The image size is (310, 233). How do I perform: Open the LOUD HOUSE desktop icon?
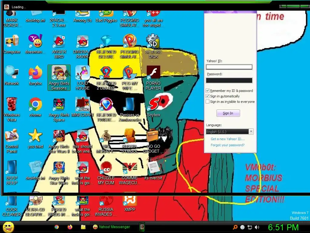82,78
